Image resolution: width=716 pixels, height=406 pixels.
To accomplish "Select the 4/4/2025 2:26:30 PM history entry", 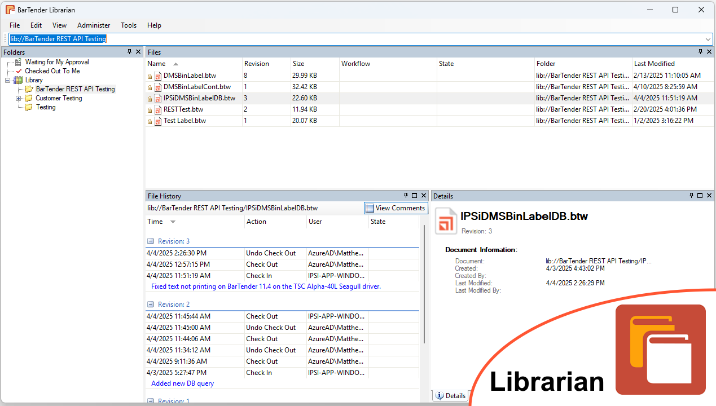I will click(x=282, y=253).
